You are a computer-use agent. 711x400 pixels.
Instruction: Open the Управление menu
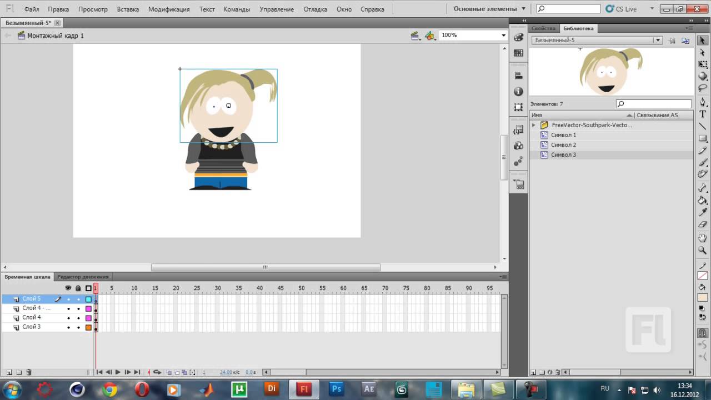pos(277,9)
